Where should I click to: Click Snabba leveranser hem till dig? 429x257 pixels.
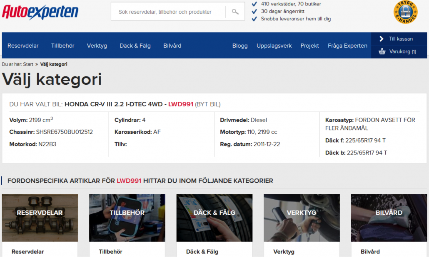coord(296,19)
